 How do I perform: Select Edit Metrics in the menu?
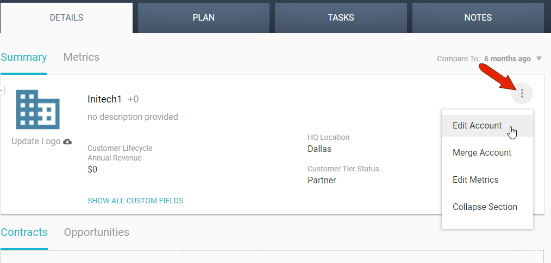(475, 179)
